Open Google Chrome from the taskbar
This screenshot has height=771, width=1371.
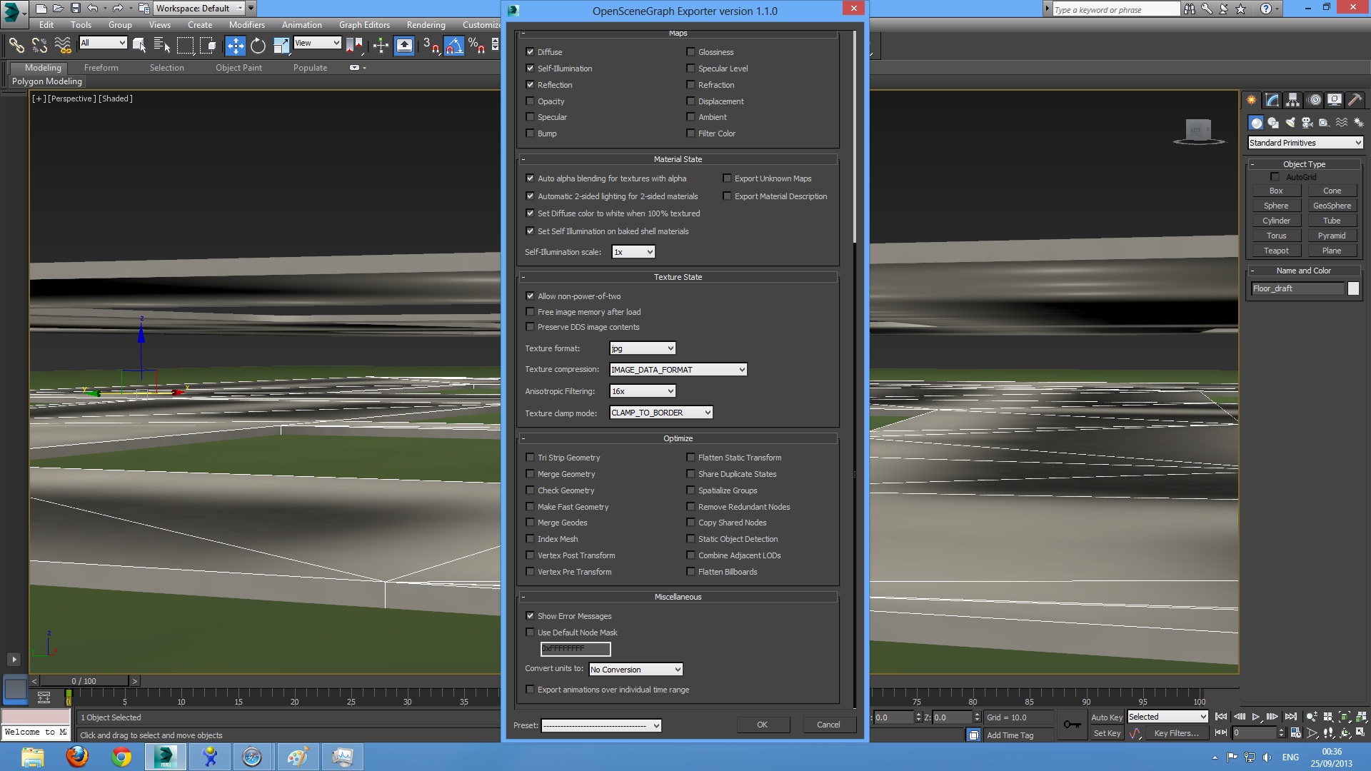click(x=121, y=757)
